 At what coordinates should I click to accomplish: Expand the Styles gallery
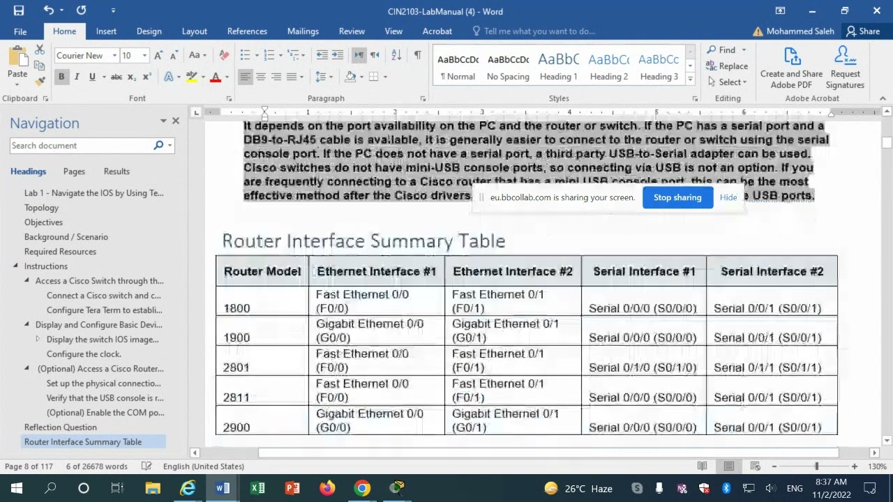click(690, 79)
